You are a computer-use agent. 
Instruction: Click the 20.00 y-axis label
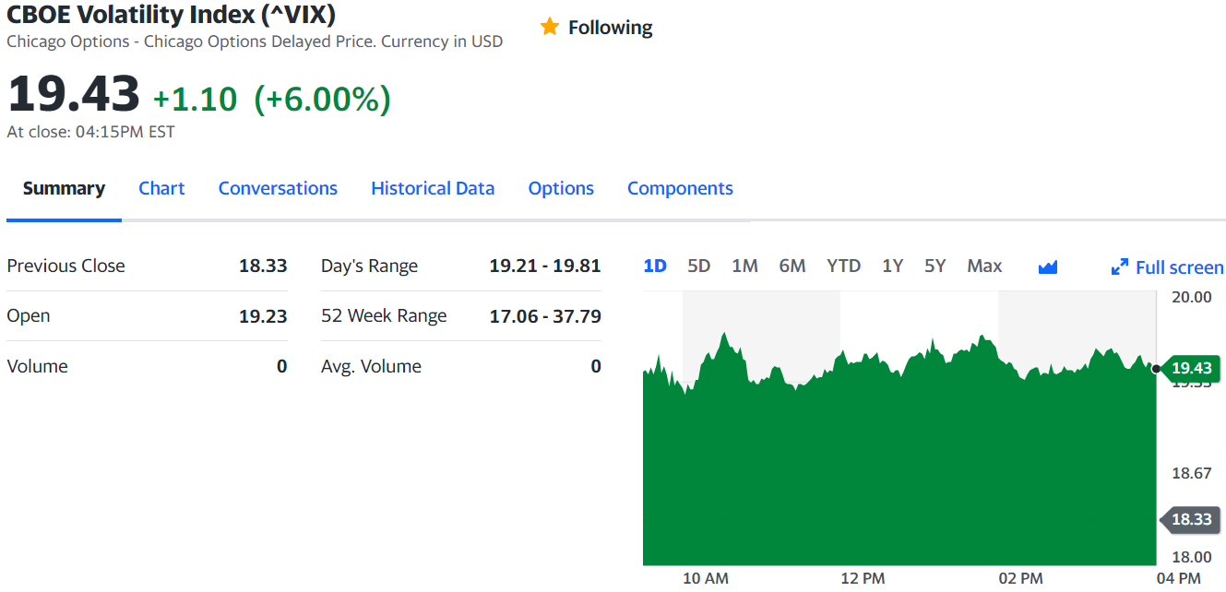click(1191, 296)
